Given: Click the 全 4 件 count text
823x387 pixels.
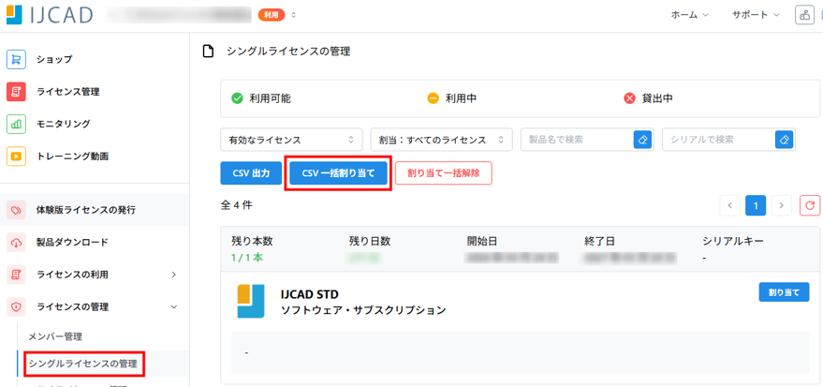Looking at the screenshot, I should 236,205.
